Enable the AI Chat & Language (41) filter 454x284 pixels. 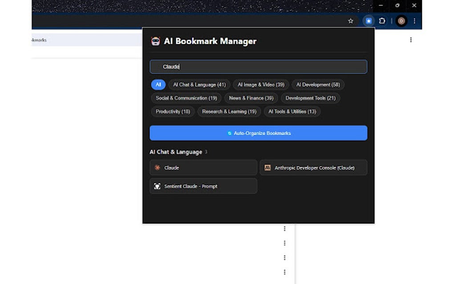click(199, 85)
